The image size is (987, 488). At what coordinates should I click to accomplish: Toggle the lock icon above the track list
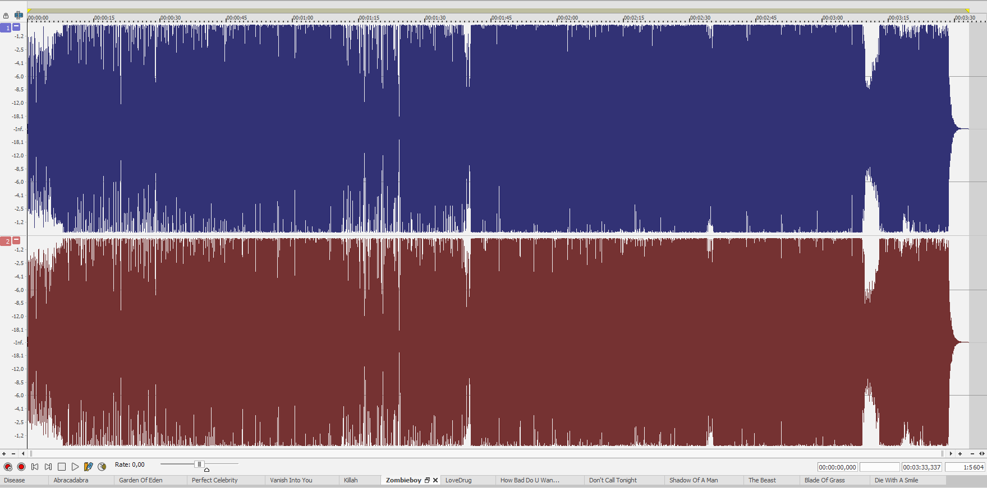tap(6, 16)
